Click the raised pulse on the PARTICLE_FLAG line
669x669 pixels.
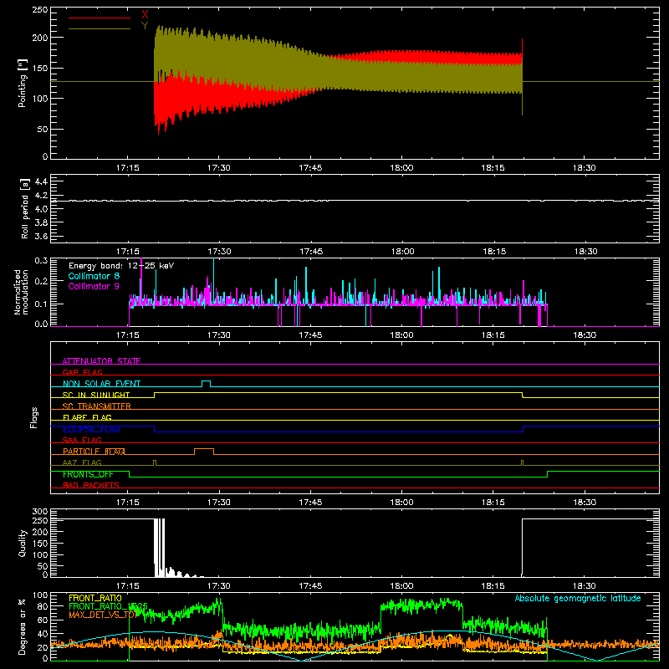tap(204, 452)
